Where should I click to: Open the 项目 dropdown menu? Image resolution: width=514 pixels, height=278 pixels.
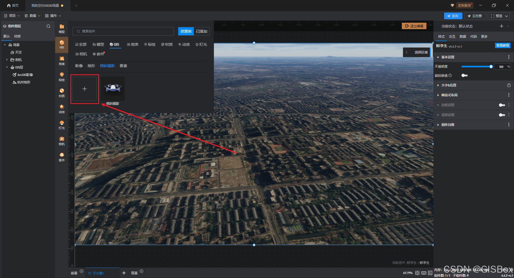click(12, 16)
